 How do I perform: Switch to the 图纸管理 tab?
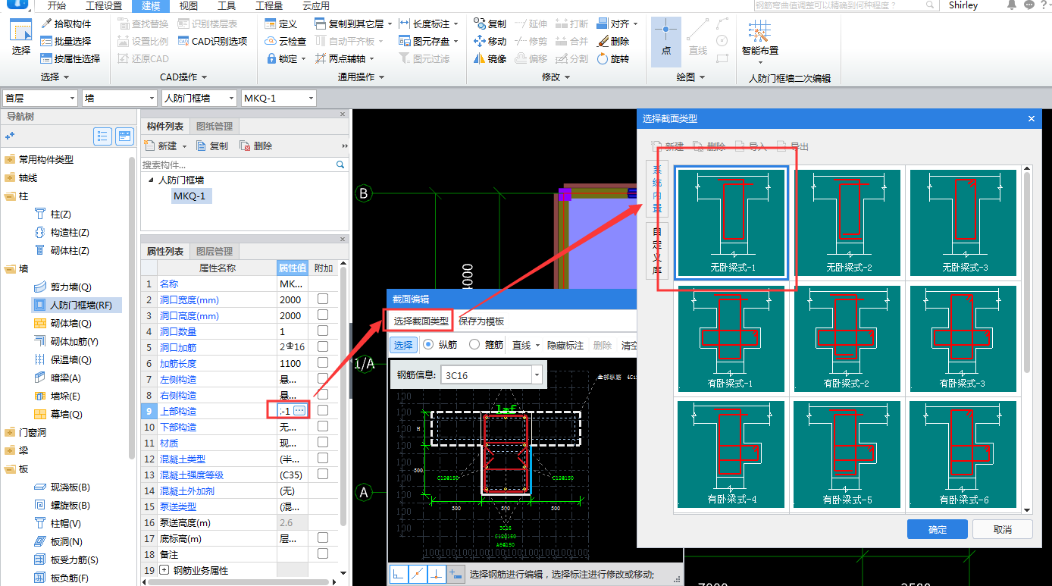214,126
